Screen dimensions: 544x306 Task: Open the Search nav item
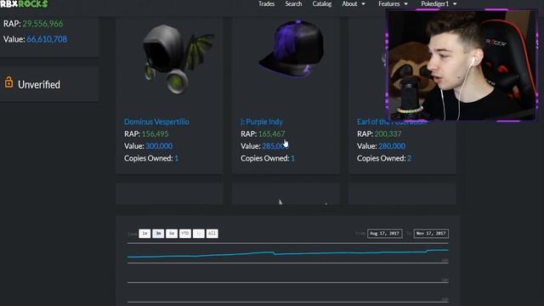tap(293, 3)
